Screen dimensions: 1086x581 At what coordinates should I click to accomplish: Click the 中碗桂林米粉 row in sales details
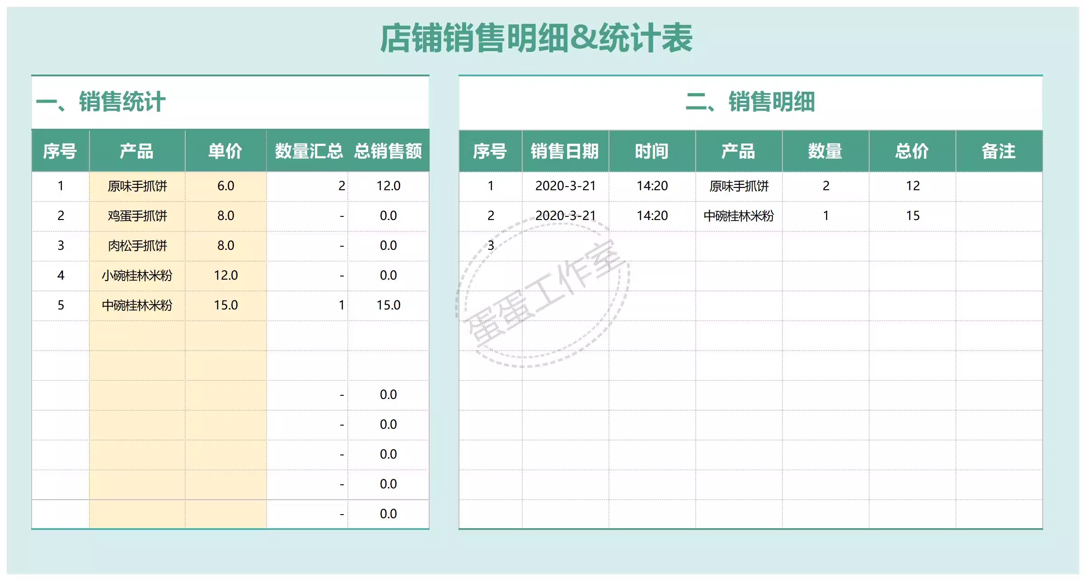[738, 216]
